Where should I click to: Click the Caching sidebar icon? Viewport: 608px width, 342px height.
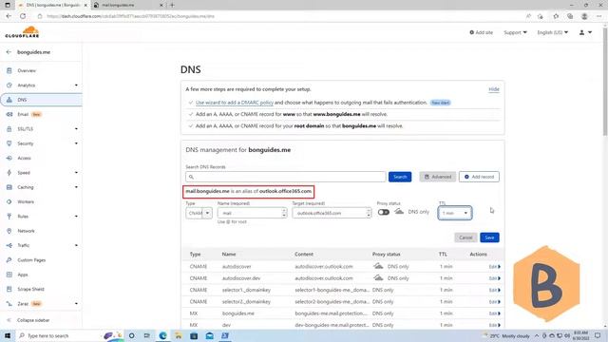[9, 187]
